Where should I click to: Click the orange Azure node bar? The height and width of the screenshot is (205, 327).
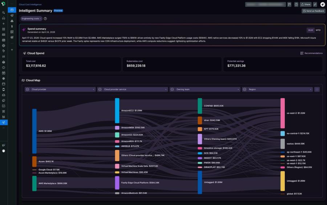[x=35, y=161]
